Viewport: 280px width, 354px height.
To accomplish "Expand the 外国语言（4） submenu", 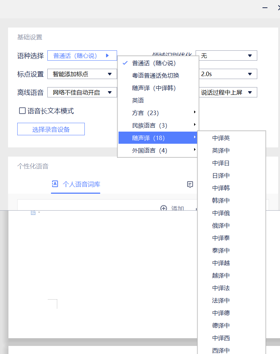I will (158, 151).
